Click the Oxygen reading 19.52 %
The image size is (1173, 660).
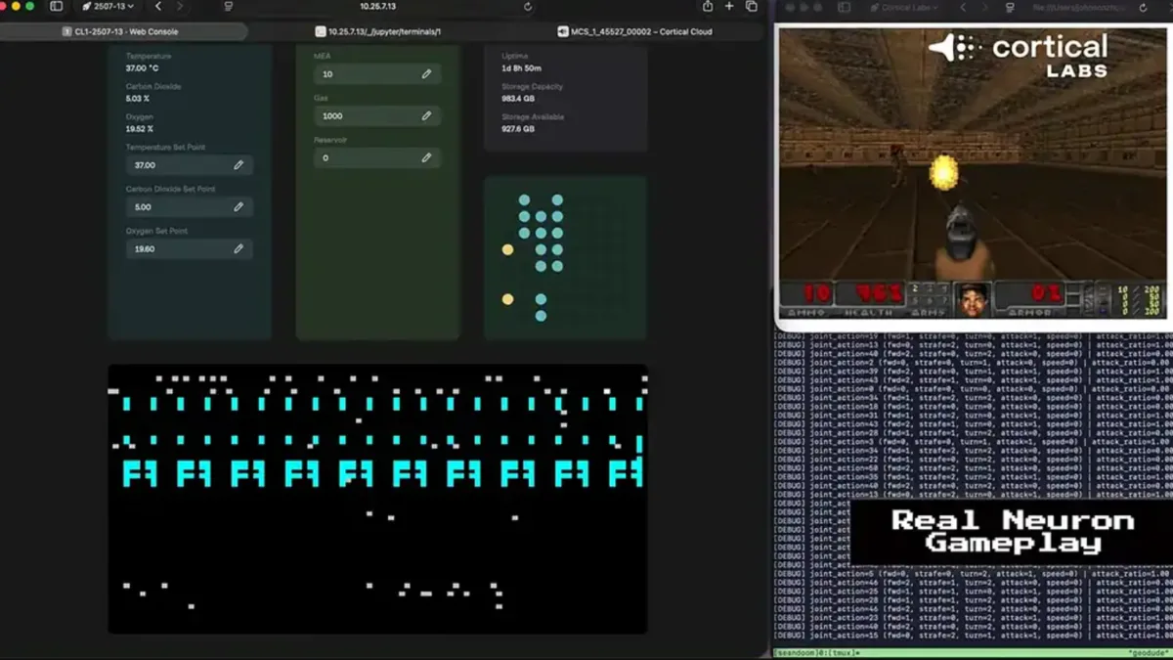(x=140, y=129)
